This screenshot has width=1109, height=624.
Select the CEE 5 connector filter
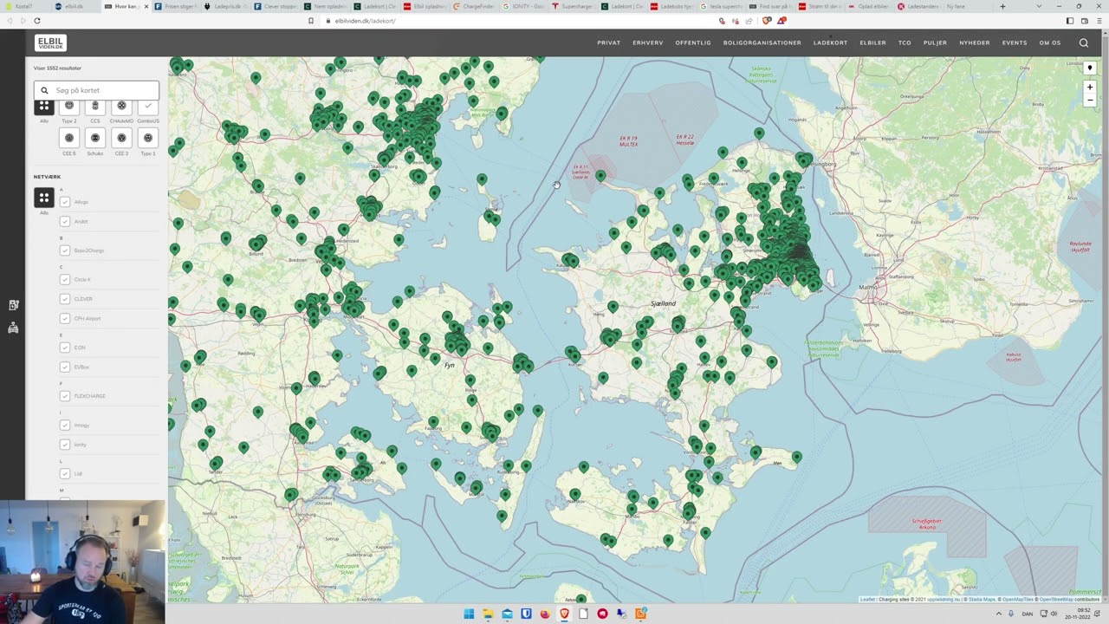click(x=69, y=138)
